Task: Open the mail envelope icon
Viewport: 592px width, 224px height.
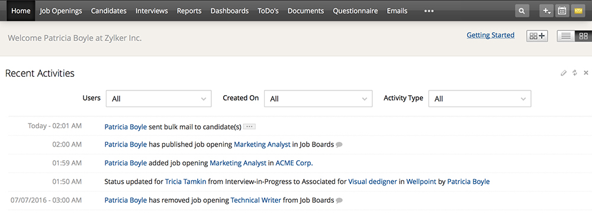Action: tap(578, 11)
